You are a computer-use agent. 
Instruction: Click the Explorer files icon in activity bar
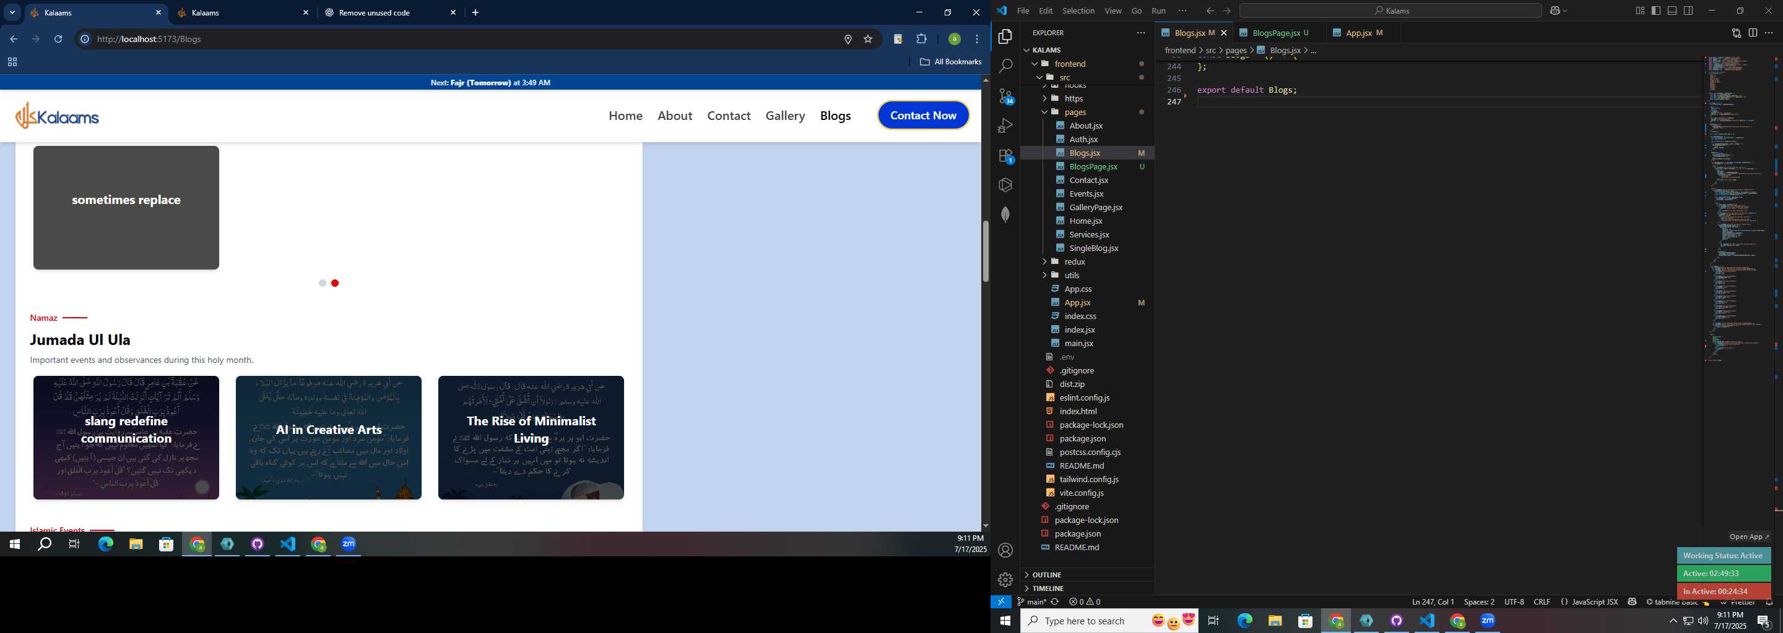click(1005, 36)
